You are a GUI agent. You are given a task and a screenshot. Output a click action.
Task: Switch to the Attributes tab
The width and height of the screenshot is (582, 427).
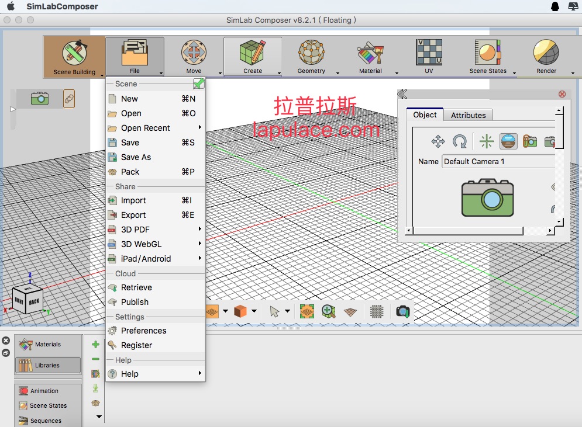pos(469,115)
